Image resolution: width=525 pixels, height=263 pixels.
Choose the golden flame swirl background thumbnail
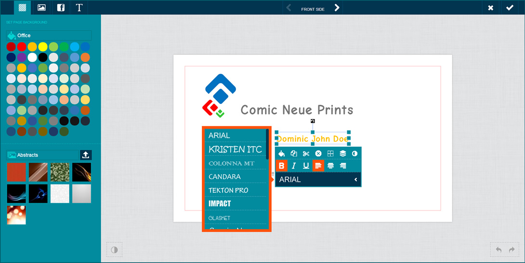(82, 172)
